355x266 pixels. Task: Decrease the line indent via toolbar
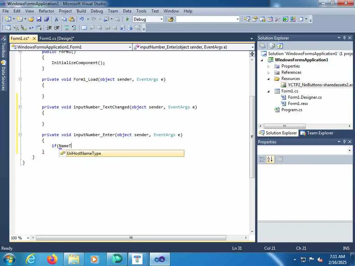pyautogui.click(x=49, y=28)
